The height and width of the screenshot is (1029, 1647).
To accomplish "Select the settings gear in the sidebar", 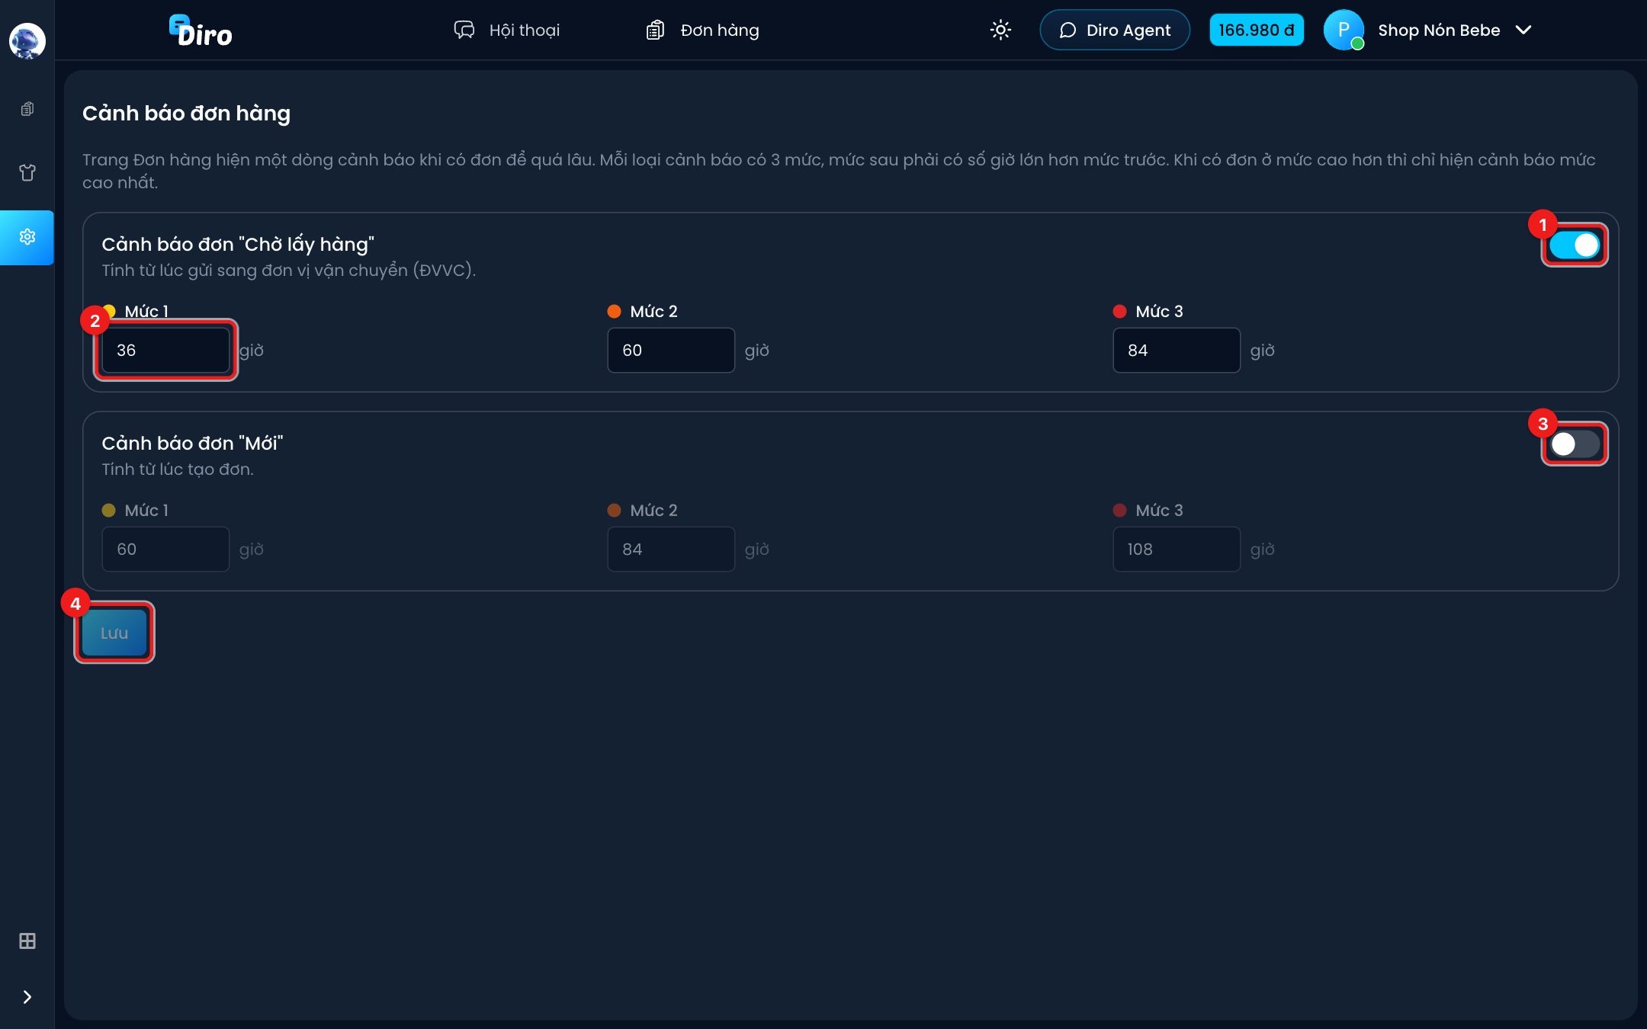I will coord(27,237).
